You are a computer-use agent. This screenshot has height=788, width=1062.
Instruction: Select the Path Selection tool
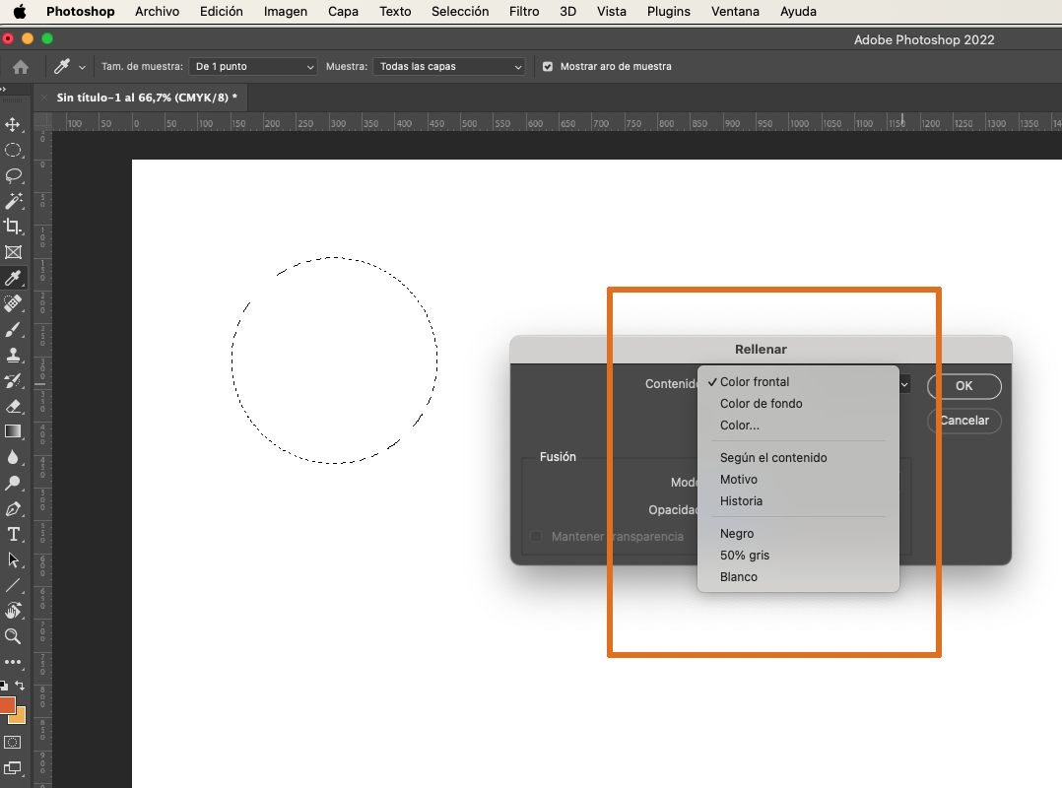click(13, 559)
